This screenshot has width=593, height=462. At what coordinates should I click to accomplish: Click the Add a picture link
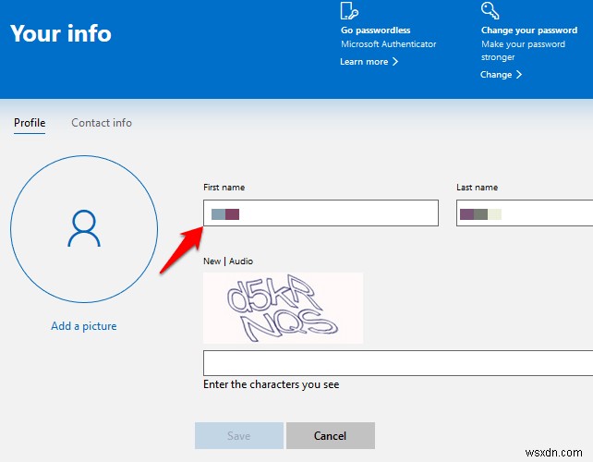coord(84,326)
